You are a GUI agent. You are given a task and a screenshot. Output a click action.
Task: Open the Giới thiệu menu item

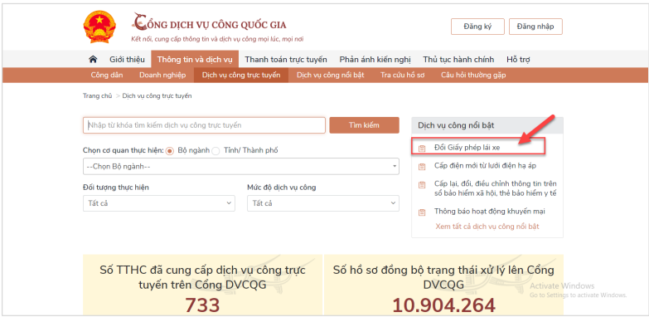point(127,59)
